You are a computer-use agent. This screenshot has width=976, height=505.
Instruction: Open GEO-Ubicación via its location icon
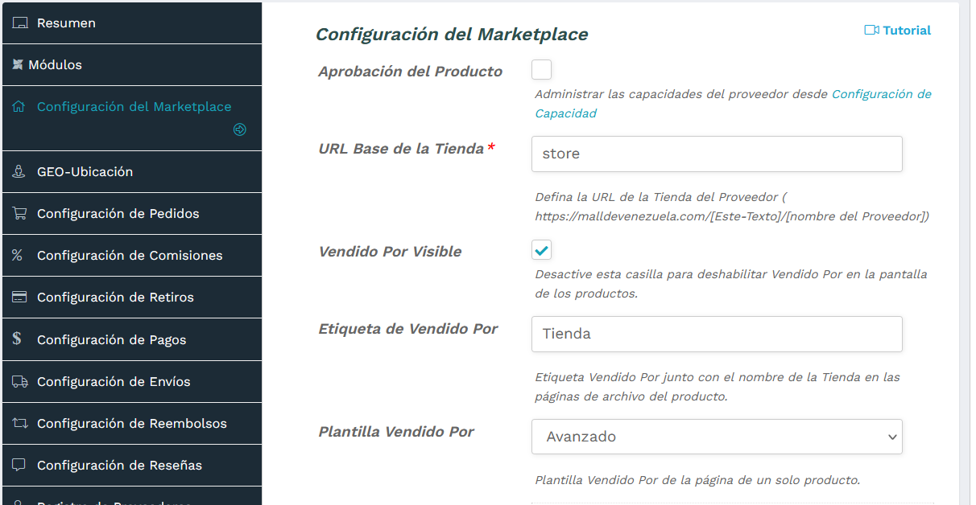point(20,171)
